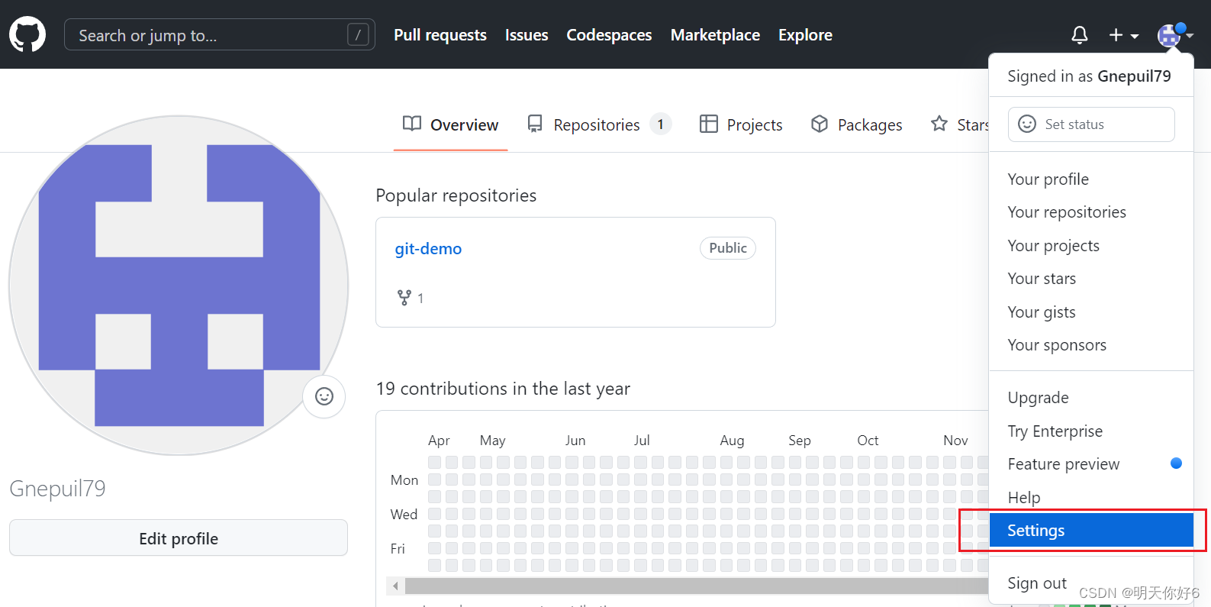The image size is (1211, 607).
Task: Click the Repositories repo icon
Action: [x=535, y=124]
